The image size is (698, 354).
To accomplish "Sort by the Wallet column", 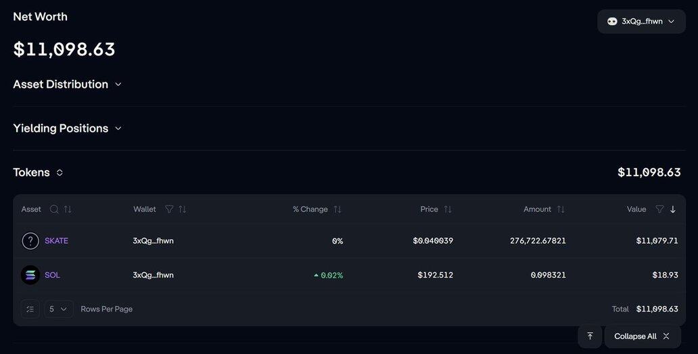I will (183, 209).
